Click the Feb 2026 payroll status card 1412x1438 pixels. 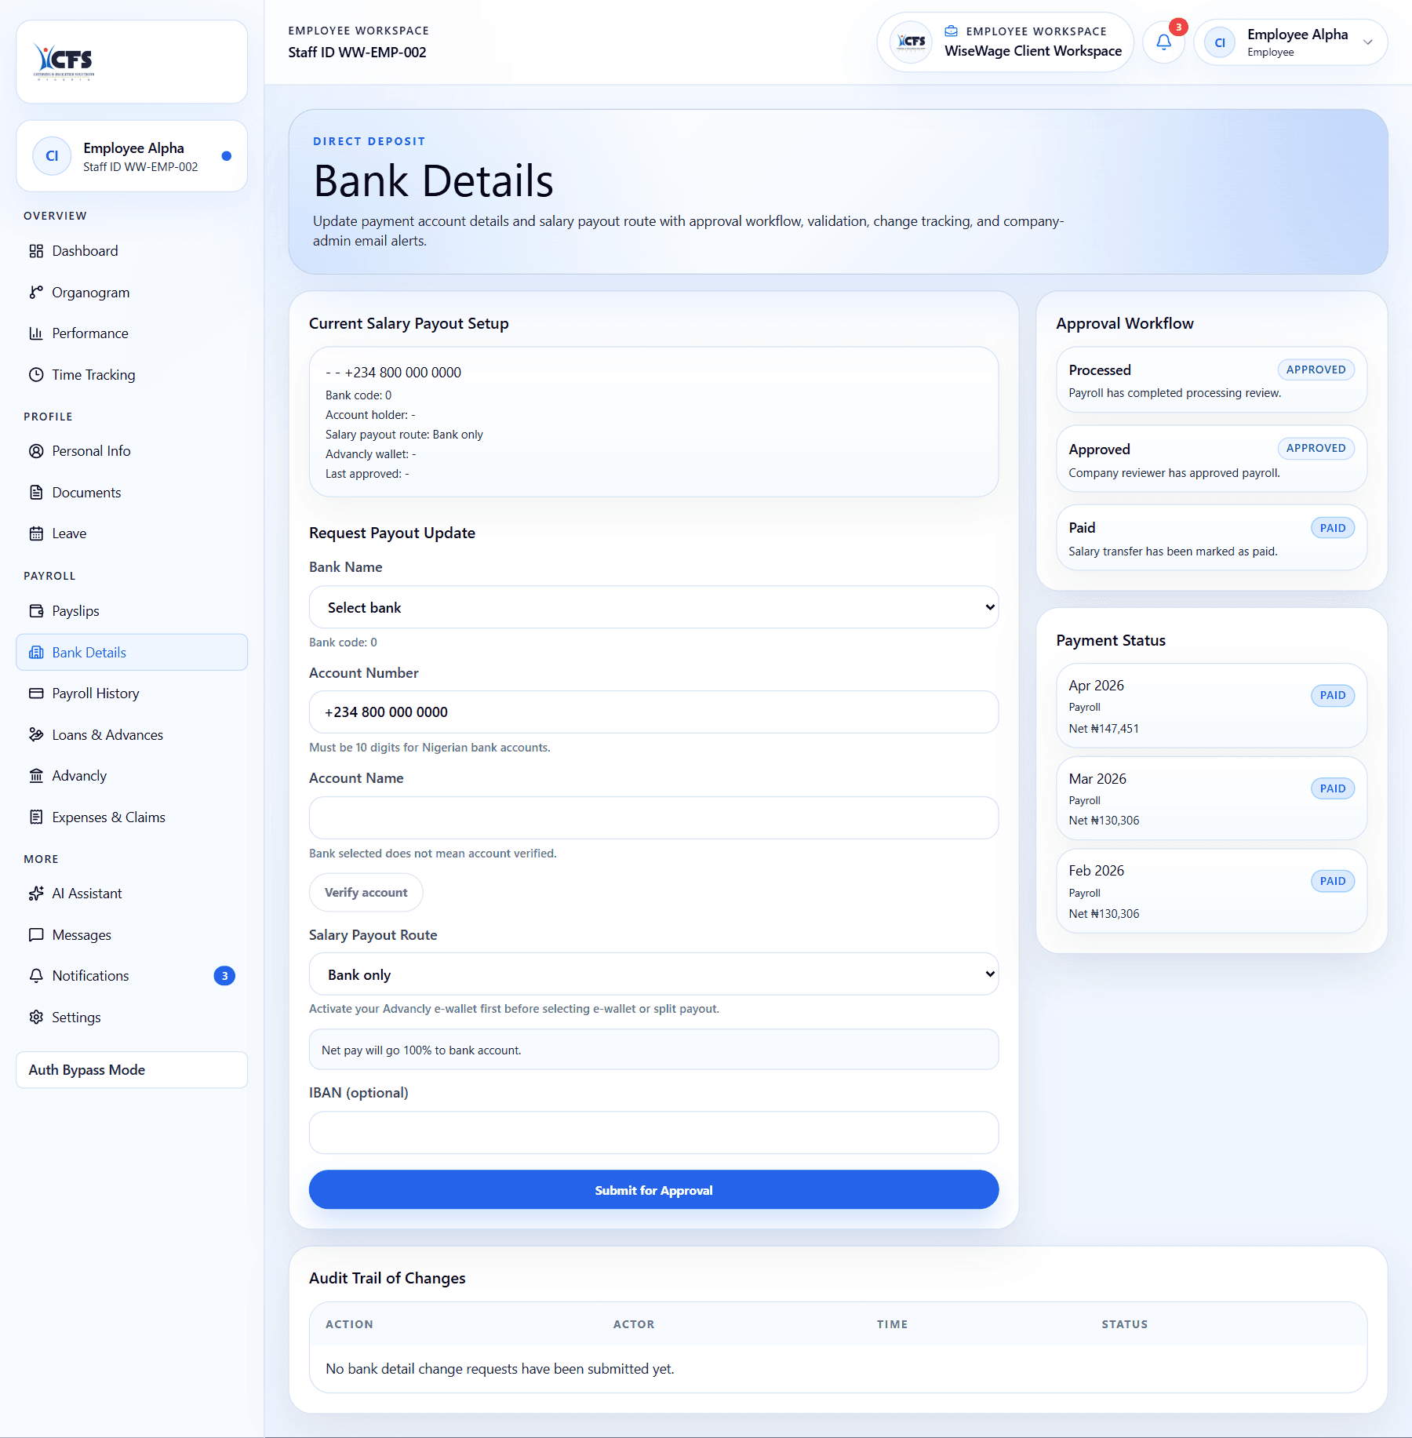click(x=1211, y=891)
